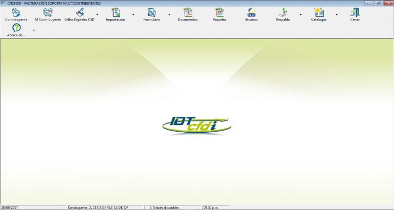Open the M Contribuyente icon

(x=48, y=12)
